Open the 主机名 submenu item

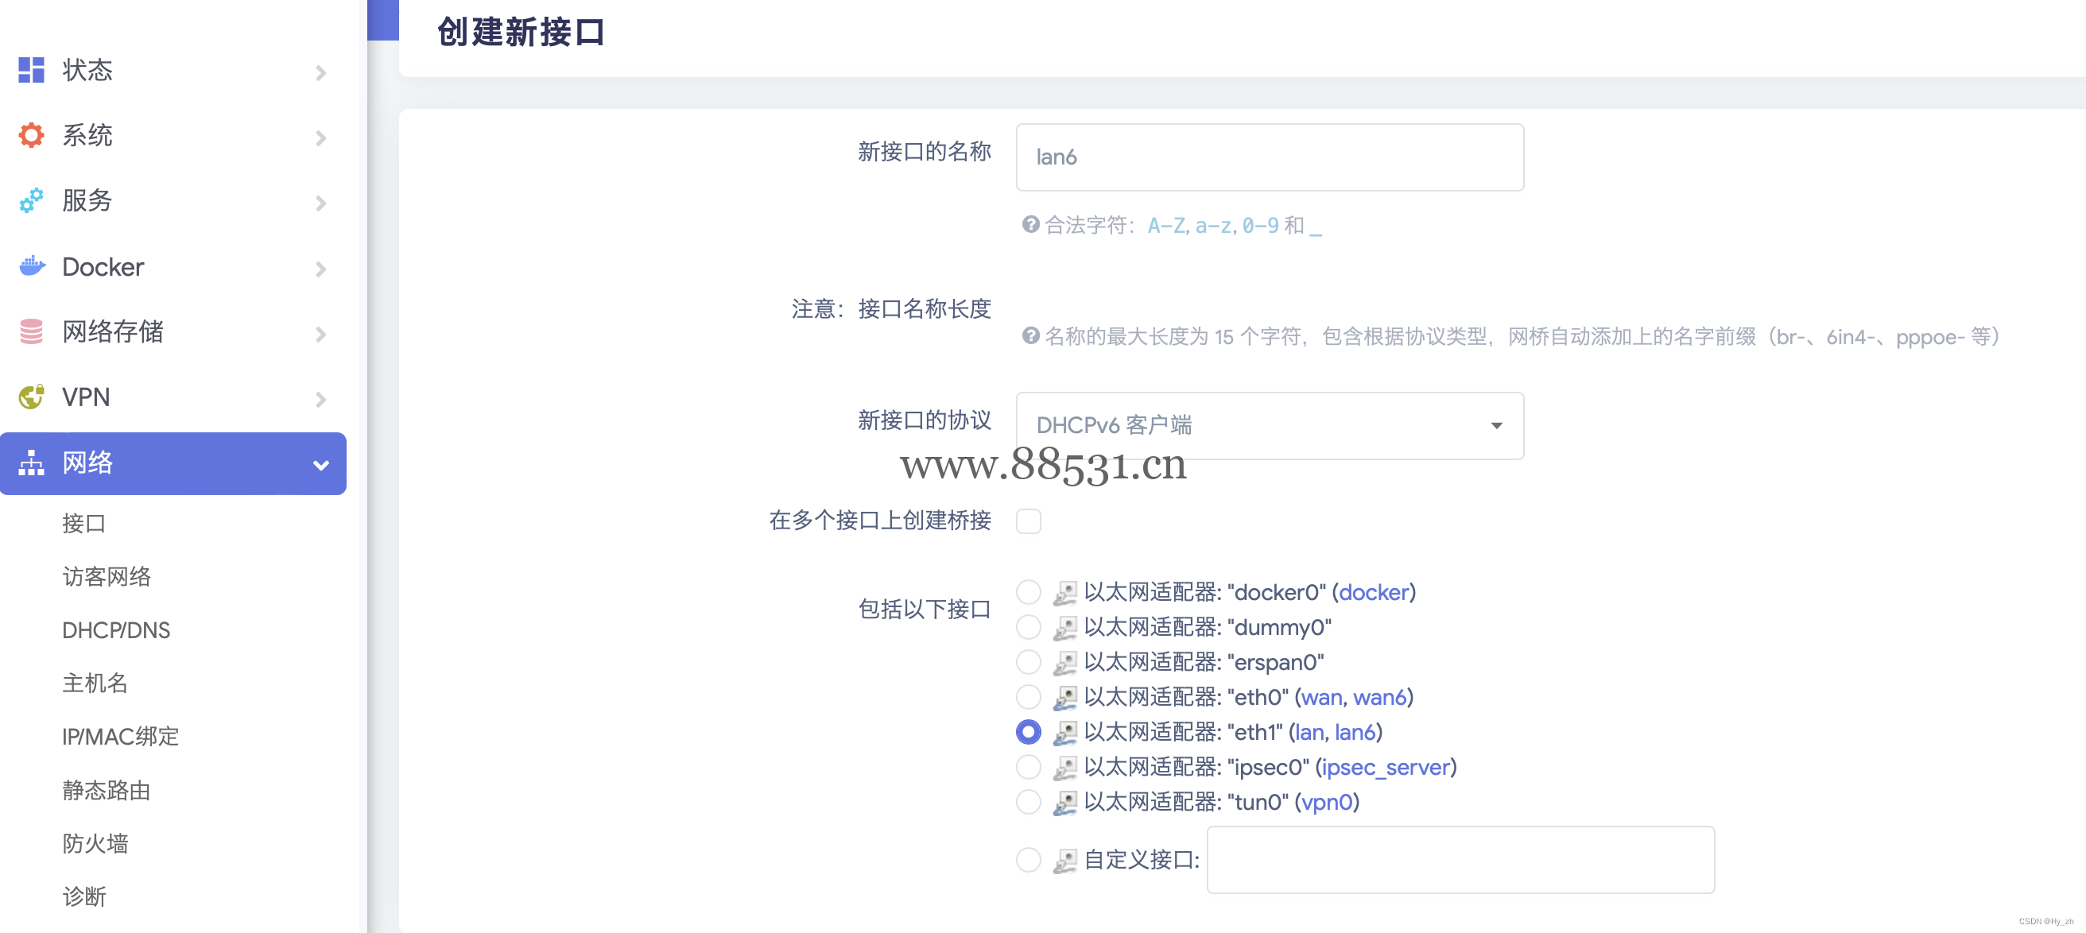tap(95, 683)
